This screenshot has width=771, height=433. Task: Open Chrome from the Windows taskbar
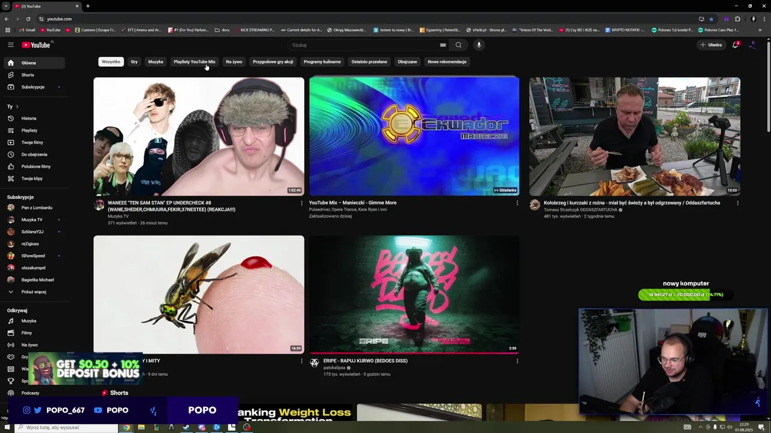click(126, 428)
